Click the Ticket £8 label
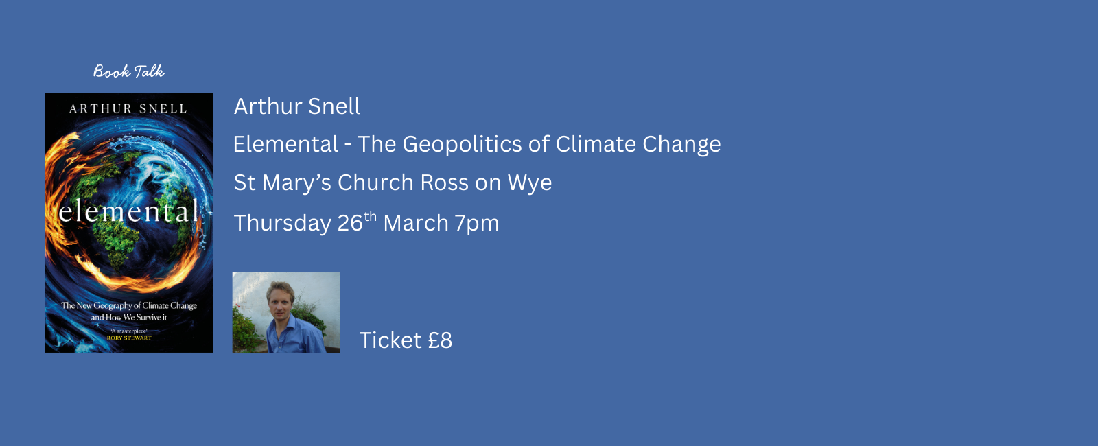The width and height of the screenshot is (1098, 446). (x=406, y=340)
